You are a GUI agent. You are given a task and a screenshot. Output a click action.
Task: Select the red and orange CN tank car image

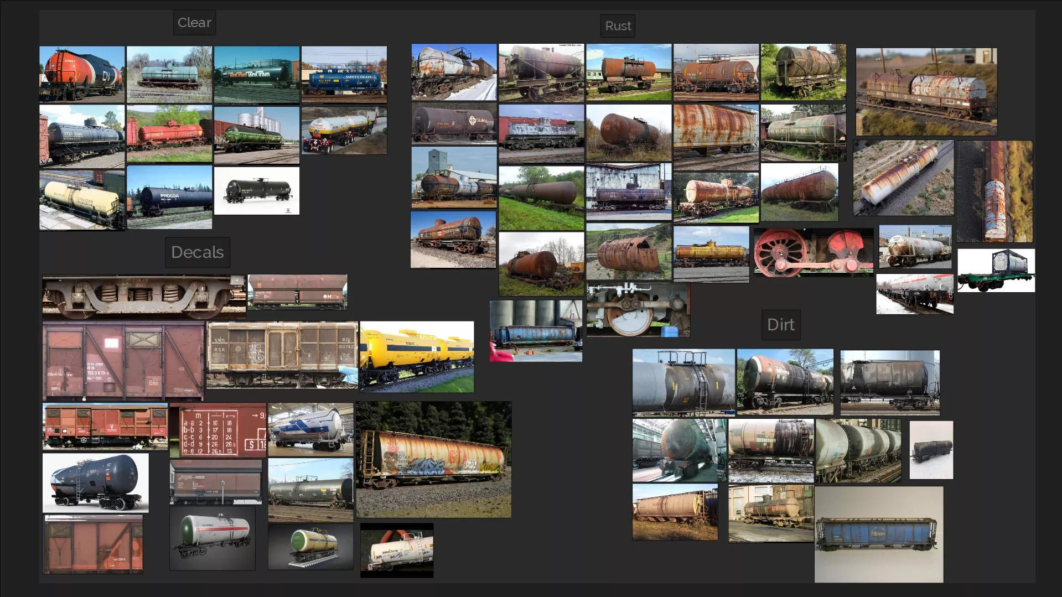tap(82, 74)
